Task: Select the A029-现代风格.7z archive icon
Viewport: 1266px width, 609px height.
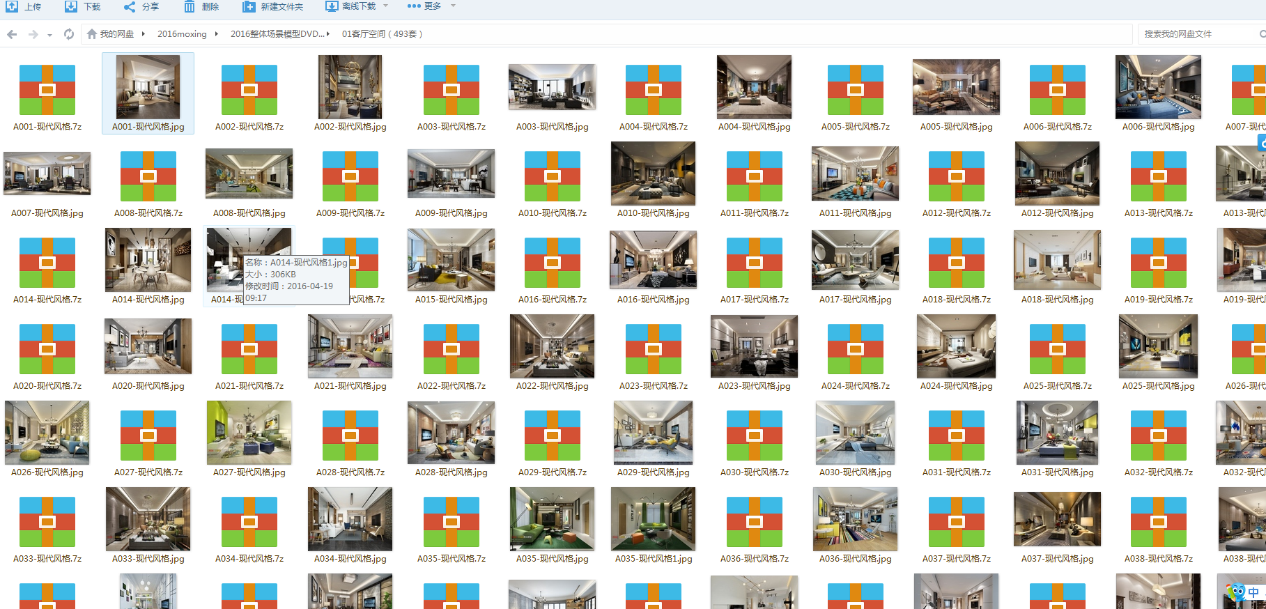Action: pos(553,435)
